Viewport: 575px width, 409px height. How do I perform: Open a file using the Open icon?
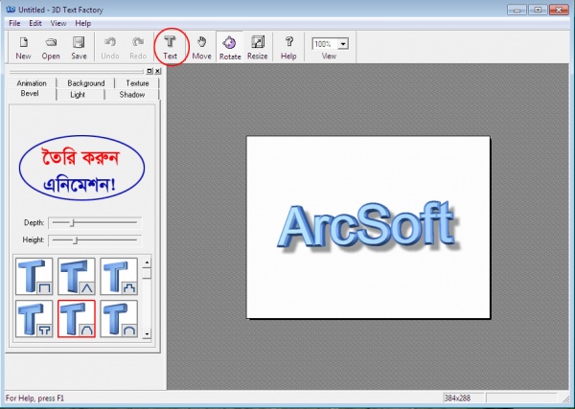(x=51, y=48)
